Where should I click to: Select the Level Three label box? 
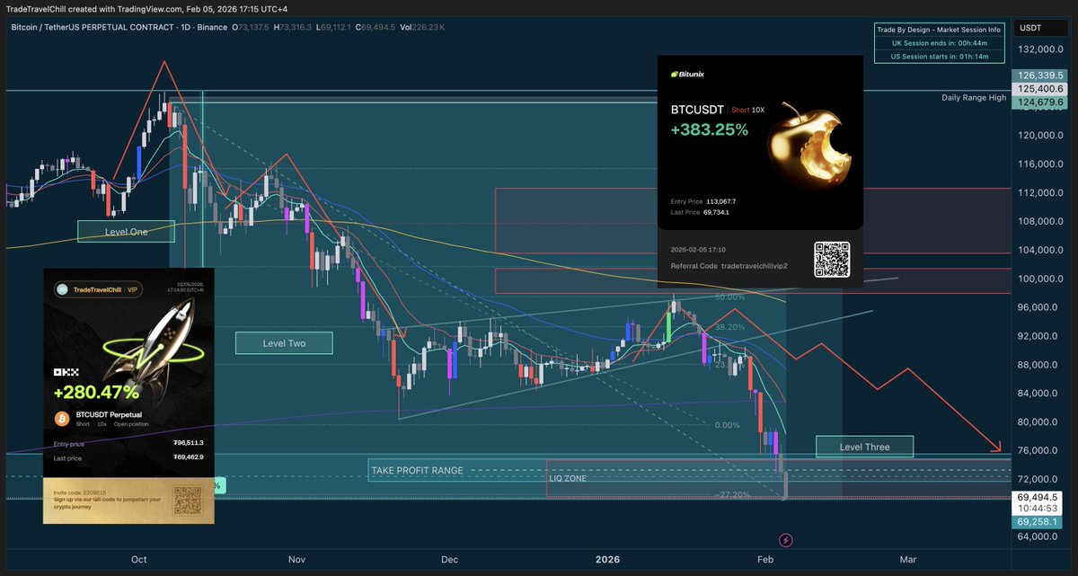point(864,446)
